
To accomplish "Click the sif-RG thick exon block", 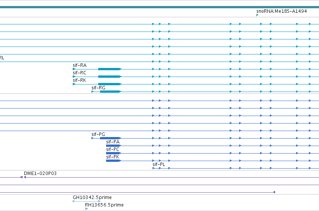I will [x=111, y=92].
